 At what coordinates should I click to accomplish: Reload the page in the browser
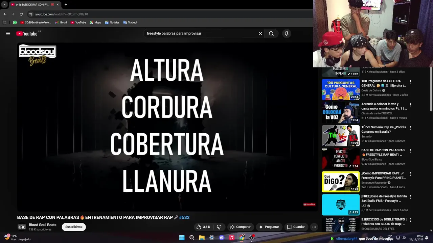(21, 14)
